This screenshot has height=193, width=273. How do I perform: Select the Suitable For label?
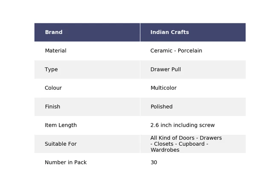[61, 144]
